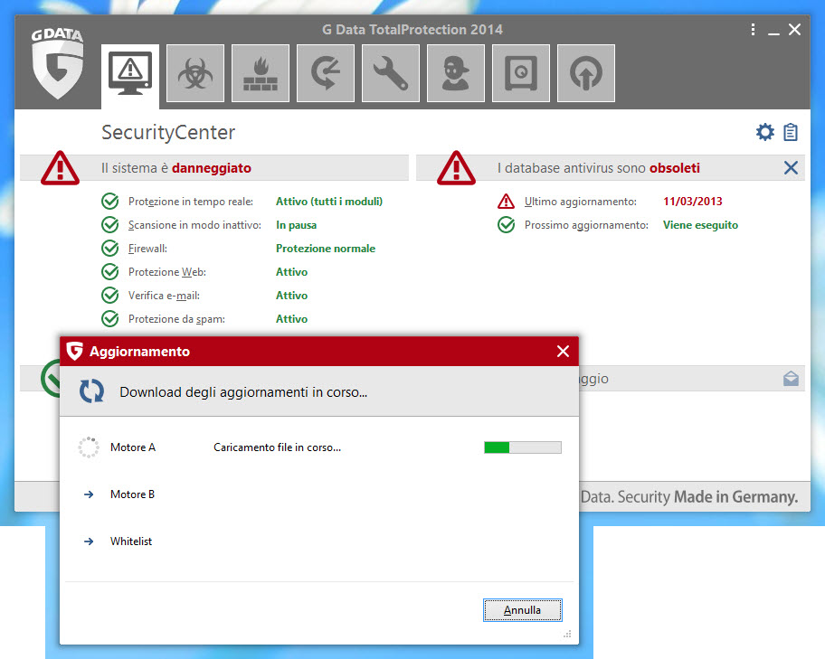The image size is (825, 659).
Task: Open the three-dot menu in title bar
Action: (x=753, y=30)
